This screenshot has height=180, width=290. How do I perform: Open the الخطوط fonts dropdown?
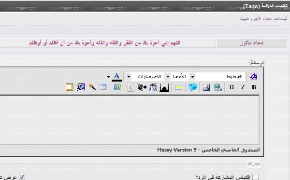coord(220,77)
